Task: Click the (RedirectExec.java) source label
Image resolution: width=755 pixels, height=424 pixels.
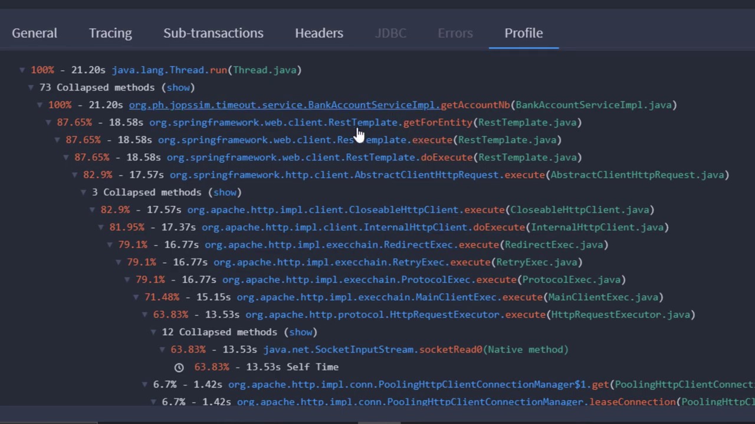Action: point(553,244)
